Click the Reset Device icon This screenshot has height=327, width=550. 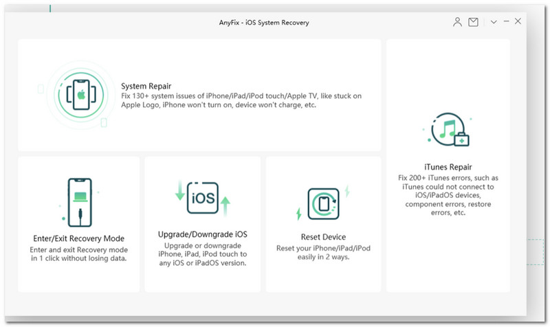(x=323, y=203)
